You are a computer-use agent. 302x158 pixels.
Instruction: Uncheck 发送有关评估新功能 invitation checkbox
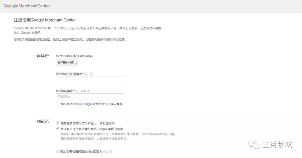click(x=57, y=129)
